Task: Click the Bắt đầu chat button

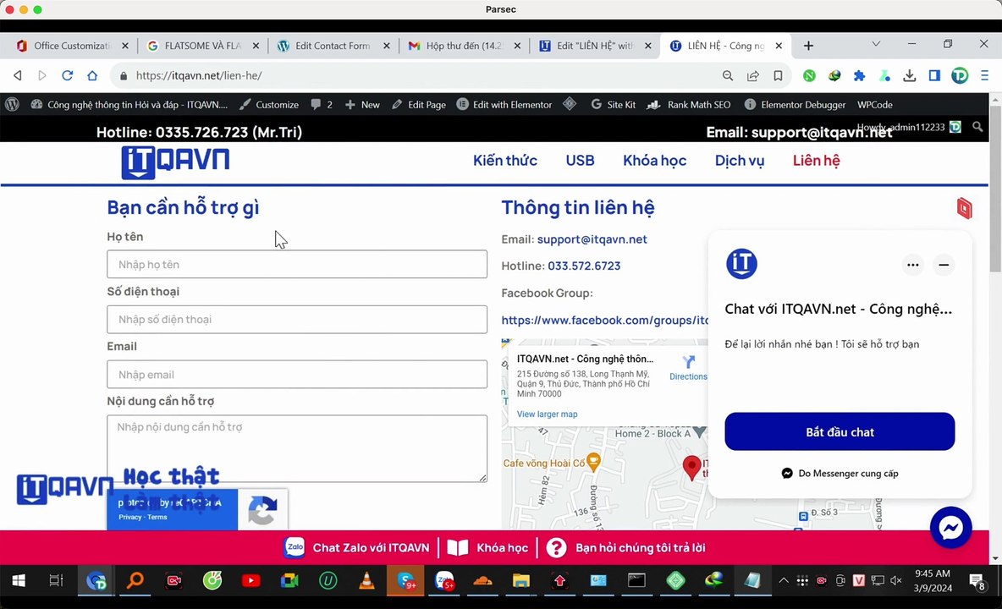Action: [840, 431]
